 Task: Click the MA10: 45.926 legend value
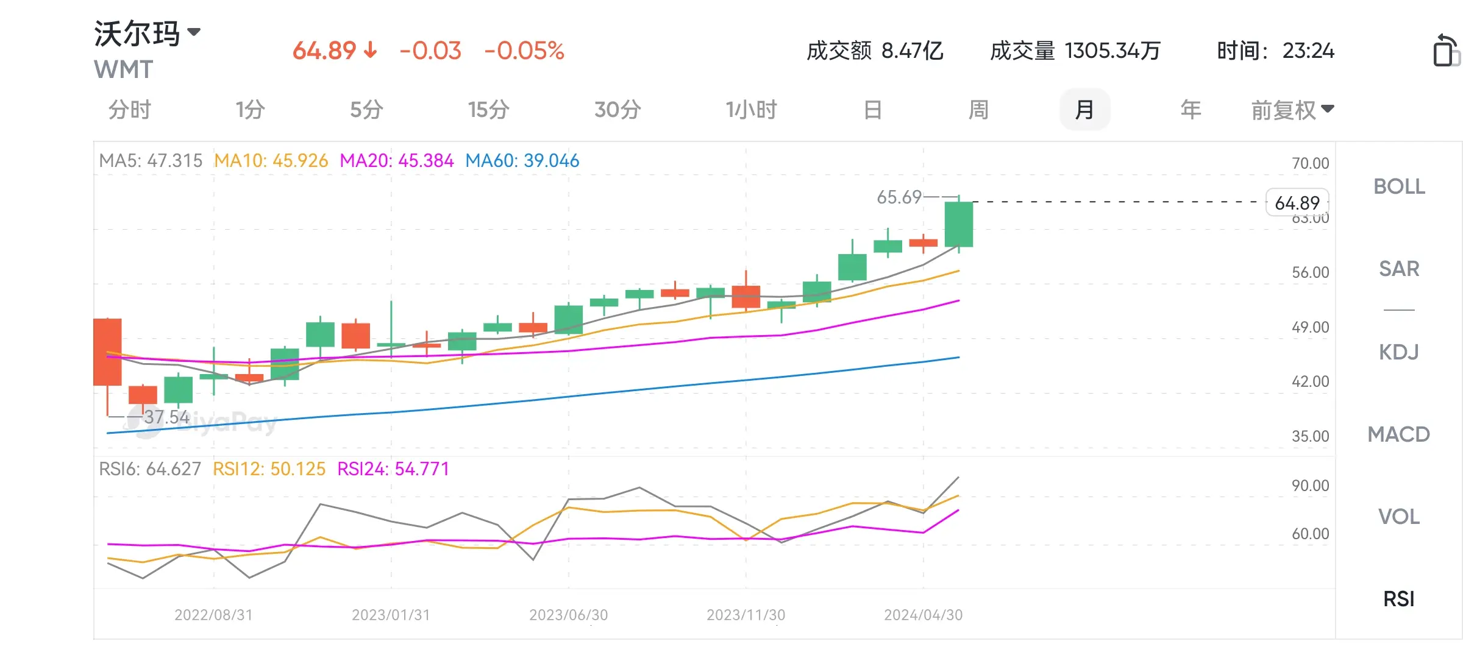[271, 161]
